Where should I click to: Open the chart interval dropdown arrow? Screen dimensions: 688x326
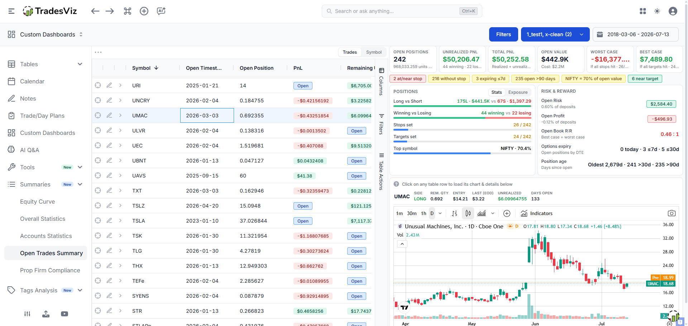click(x=440, y=213)
